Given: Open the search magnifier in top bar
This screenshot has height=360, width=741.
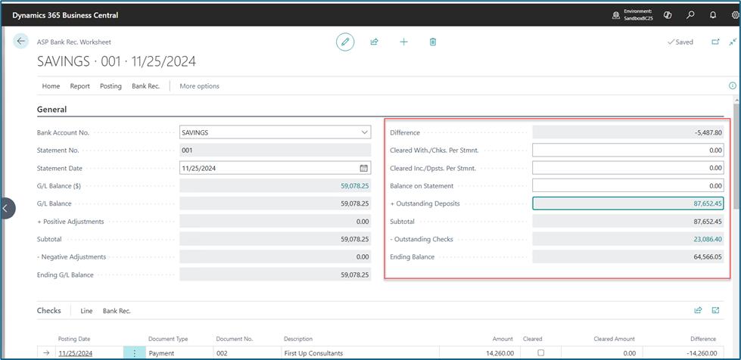Looking at the screenshot, I should (690, 14).
